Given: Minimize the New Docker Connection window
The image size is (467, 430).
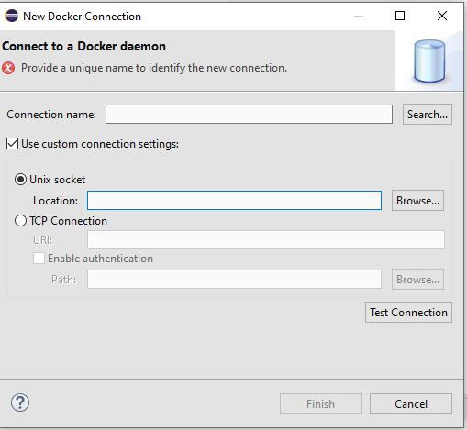Looking at the screenshot, I should click(359, 16).
